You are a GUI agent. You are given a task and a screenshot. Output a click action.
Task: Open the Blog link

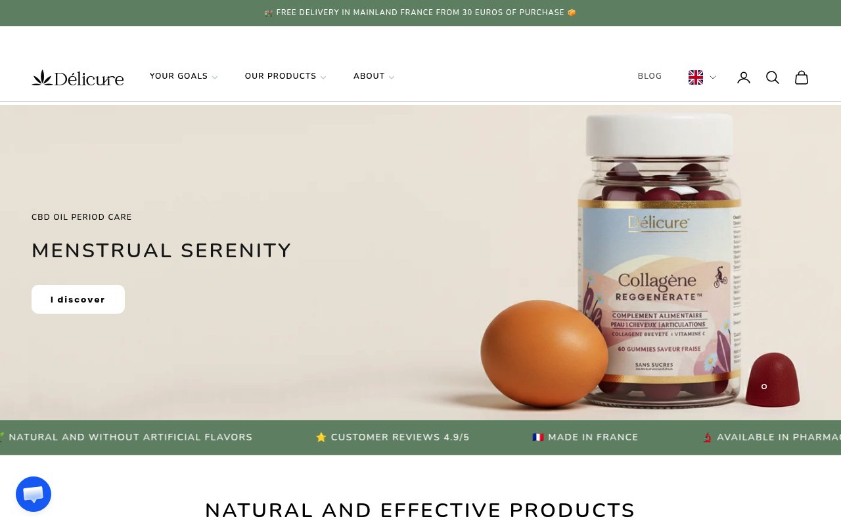coord(650,76)
